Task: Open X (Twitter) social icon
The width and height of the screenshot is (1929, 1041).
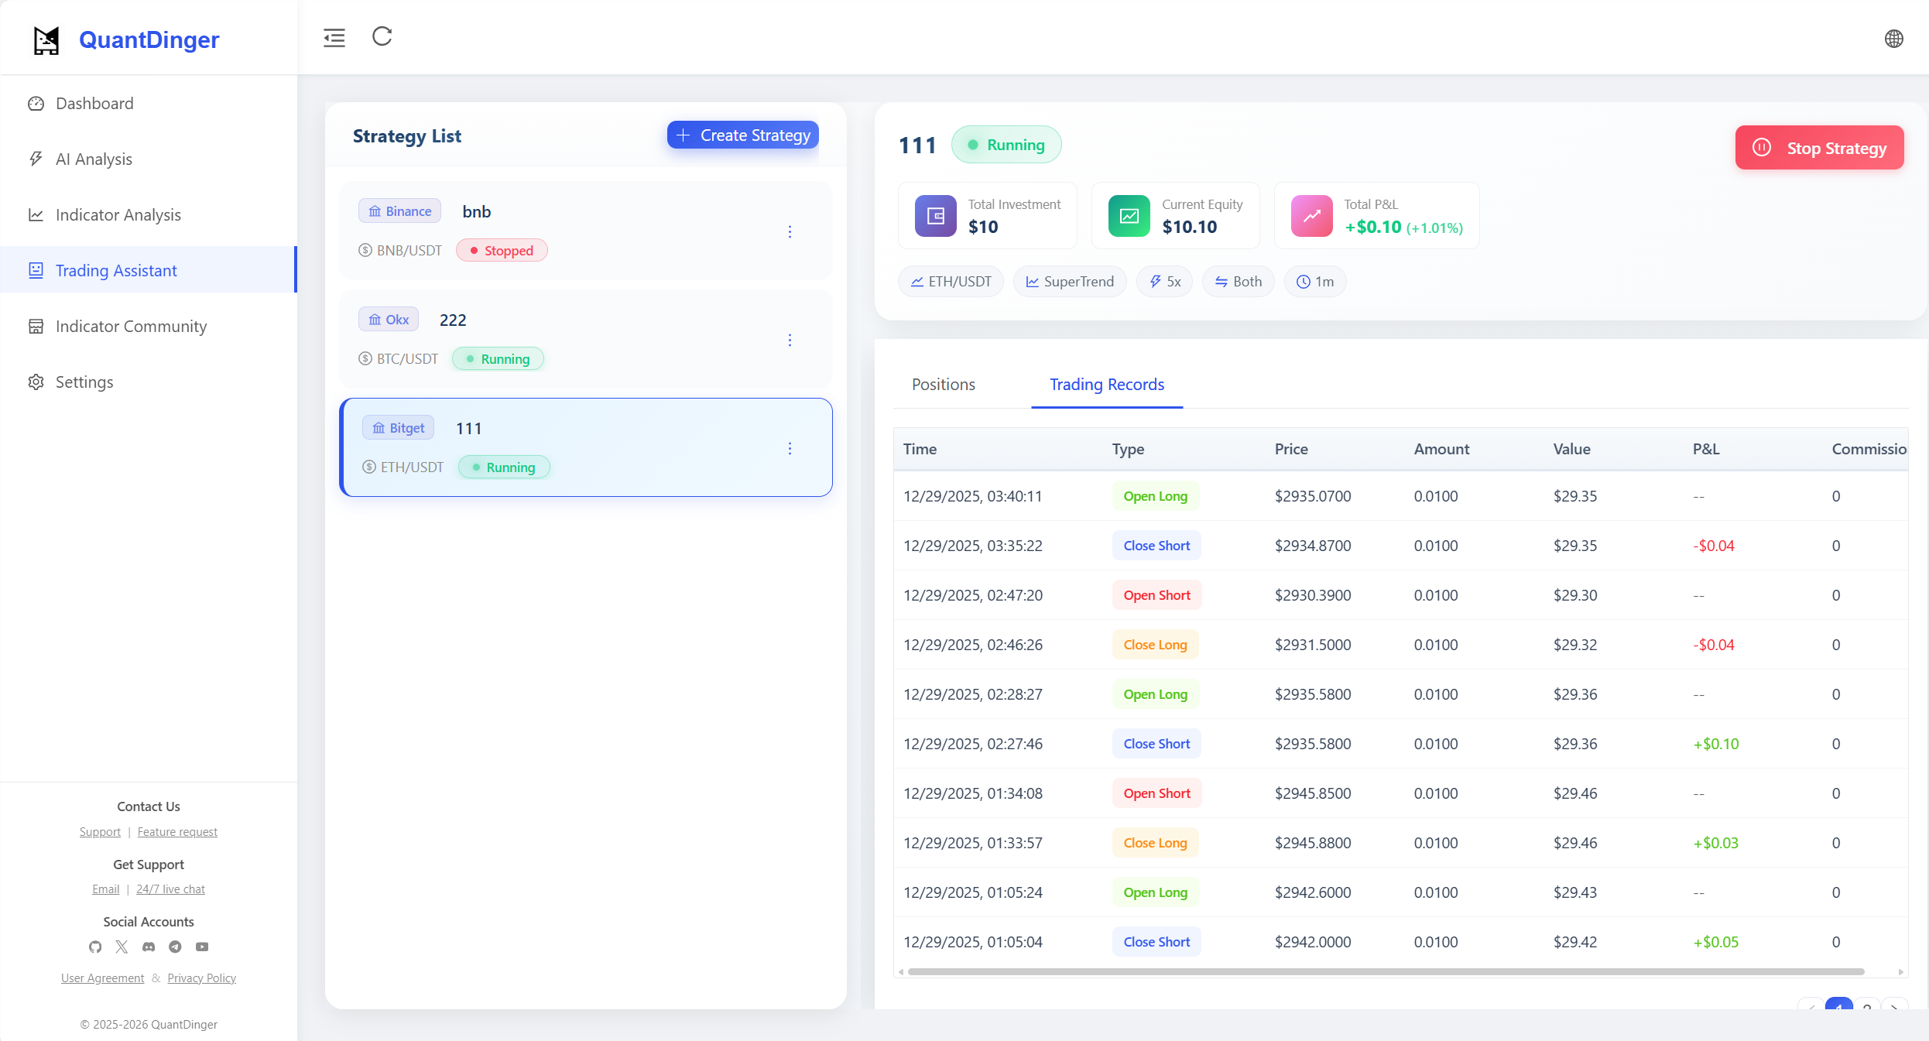Action: [122, 947]
